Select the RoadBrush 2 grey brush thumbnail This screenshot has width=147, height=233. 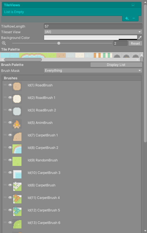pyautogui.click(x=17, y=111)
